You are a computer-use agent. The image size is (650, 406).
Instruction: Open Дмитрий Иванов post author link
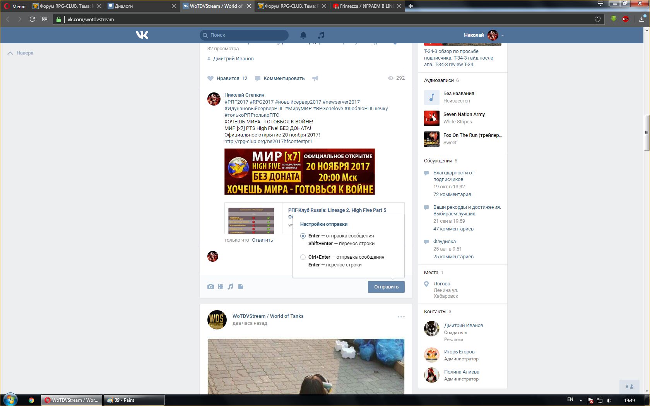click(x=233, y=58)
